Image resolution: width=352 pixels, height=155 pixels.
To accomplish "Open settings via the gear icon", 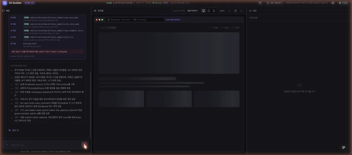I will point(333,3).
